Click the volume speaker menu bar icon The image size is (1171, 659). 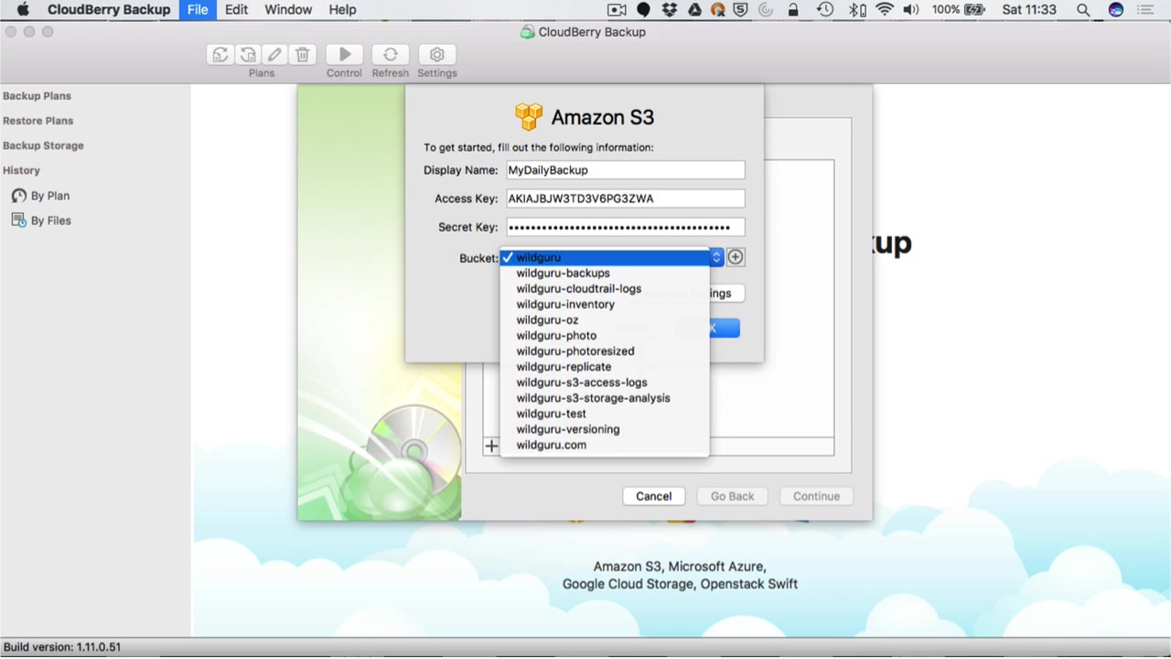(911, 10)
